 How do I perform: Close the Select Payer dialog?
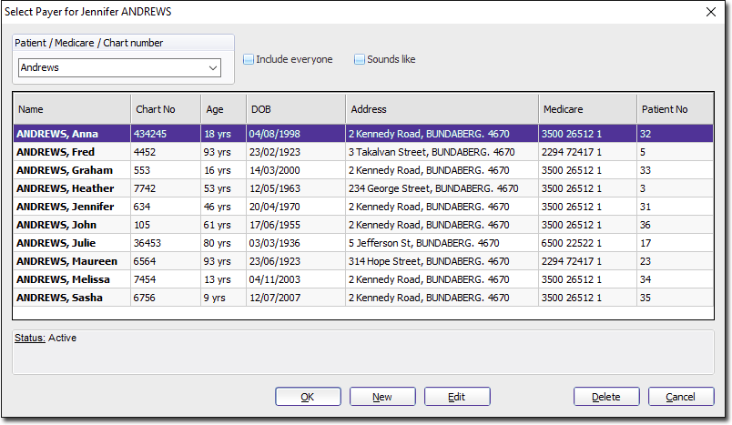point(710,12)
